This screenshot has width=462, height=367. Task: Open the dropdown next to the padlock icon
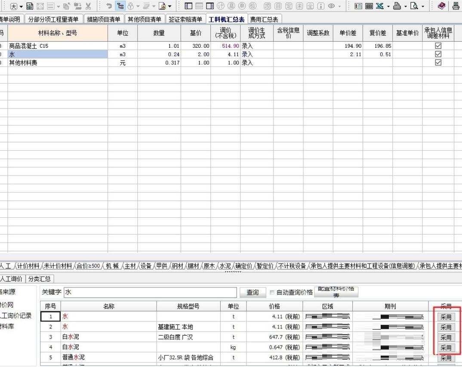click(138, 6)
